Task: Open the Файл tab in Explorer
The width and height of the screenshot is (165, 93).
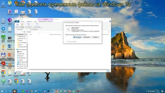Action: click(x=17, y=21)
